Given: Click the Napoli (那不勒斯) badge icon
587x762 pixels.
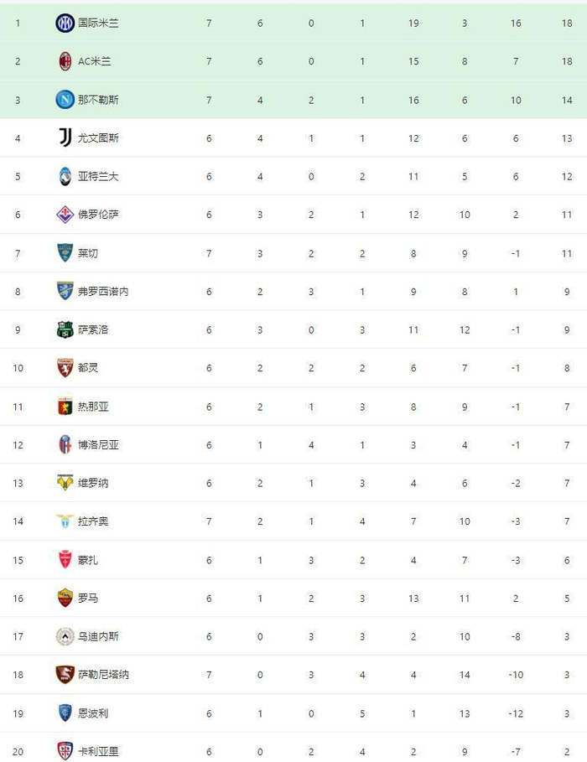Looking at the screenshot, I should click(x=65, y=100).
